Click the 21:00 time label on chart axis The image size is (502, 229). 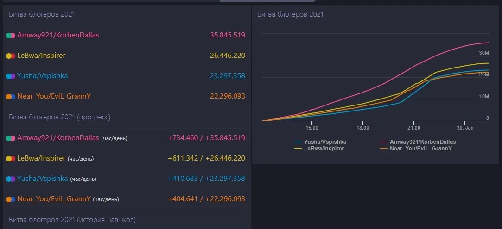click(413, 128)
